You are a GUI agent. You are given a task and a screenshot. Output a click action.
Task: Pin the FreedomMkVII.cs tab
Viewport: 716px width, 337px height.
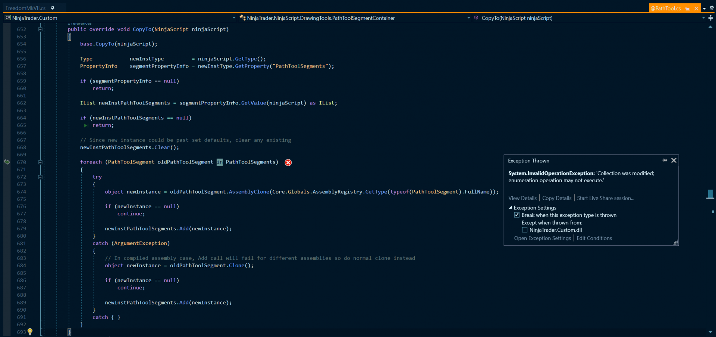point(53,8)
